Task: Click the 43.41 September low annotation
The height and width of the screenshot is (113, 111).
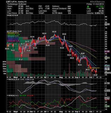Action: pos(80,65)
